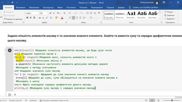Expand the styles gallery list
Viewport: 182px width, 102px height.
(160, 18)
